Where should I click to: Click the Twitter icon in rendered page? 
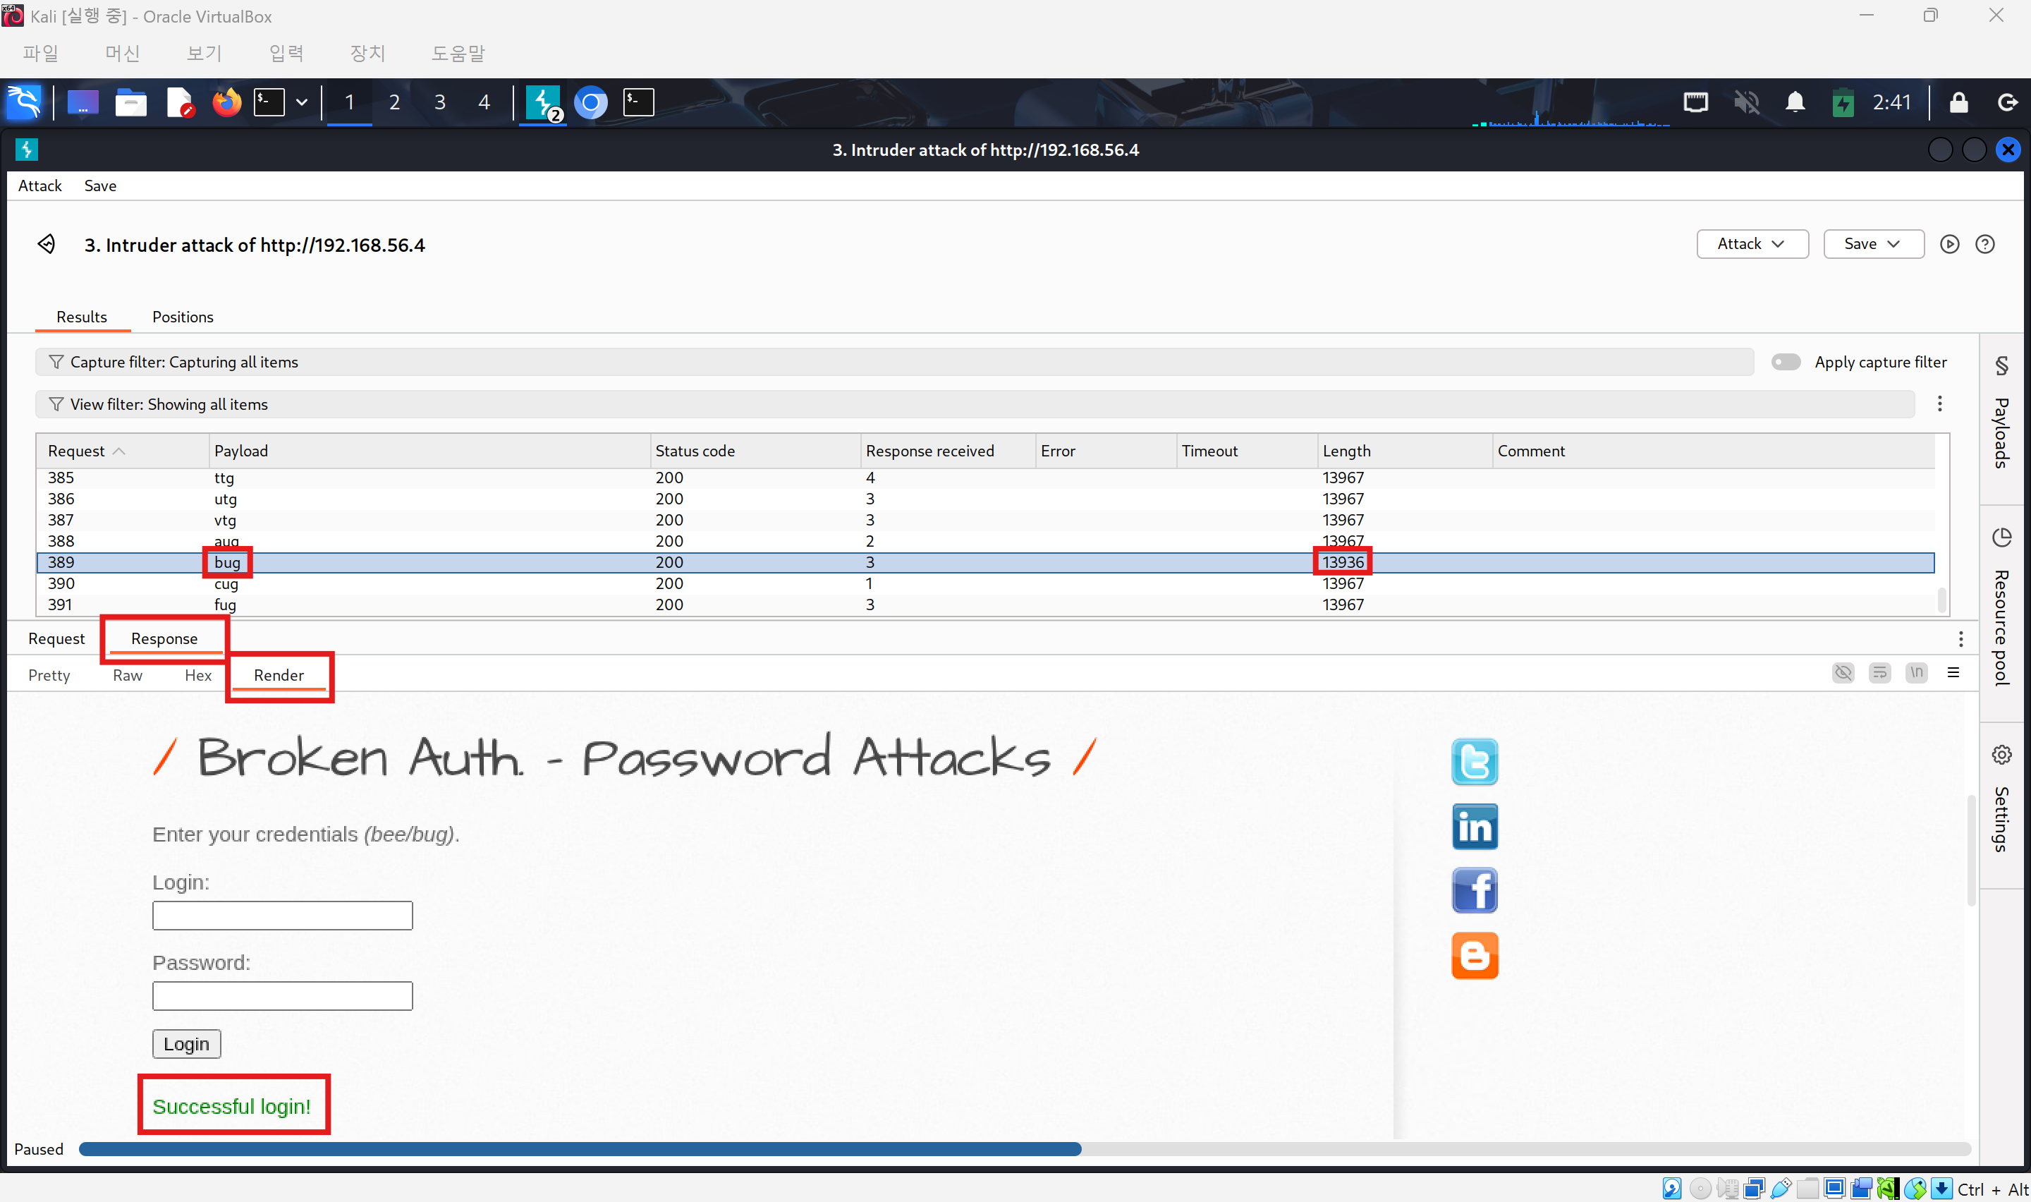pos(1474,761)
